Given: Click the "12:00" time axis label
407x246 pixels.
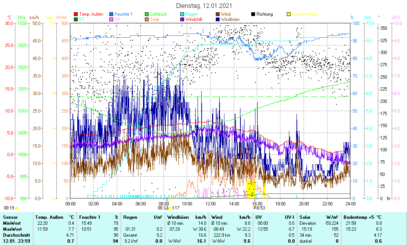Looking at the screenshot, I should coord(210,204).
